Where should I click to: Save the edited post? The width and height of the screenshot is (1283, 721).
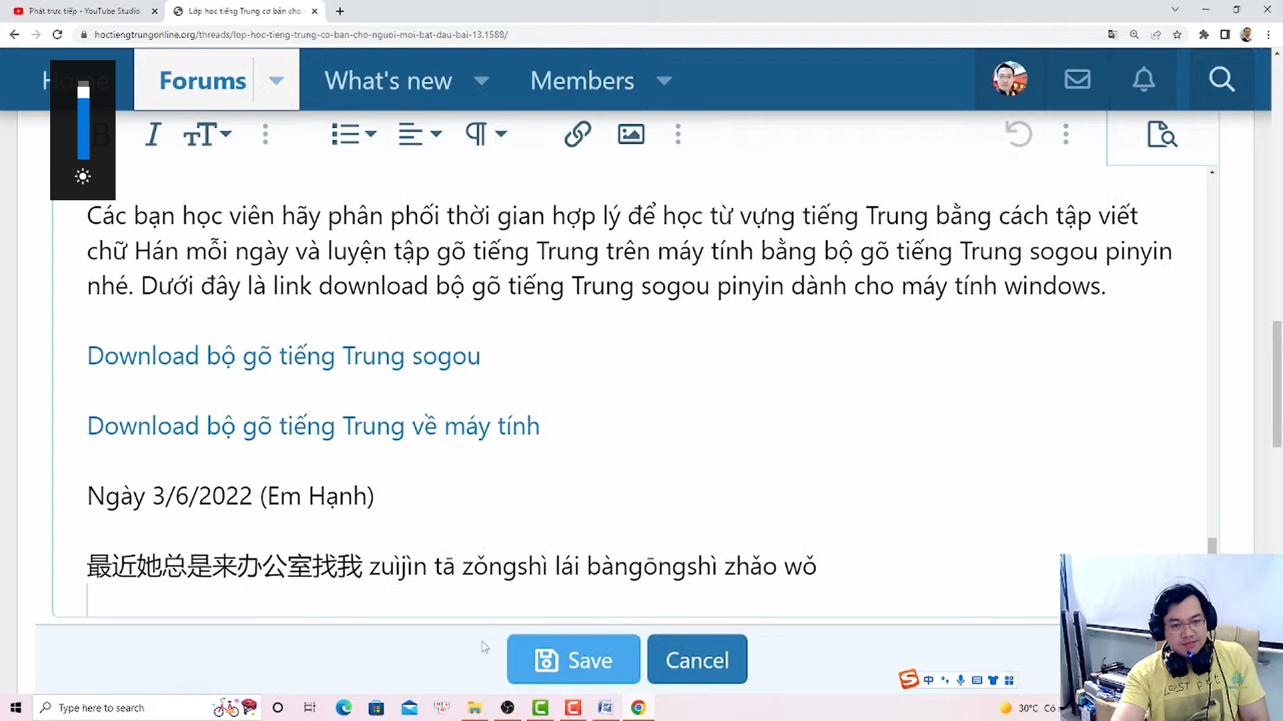[573, 660]
